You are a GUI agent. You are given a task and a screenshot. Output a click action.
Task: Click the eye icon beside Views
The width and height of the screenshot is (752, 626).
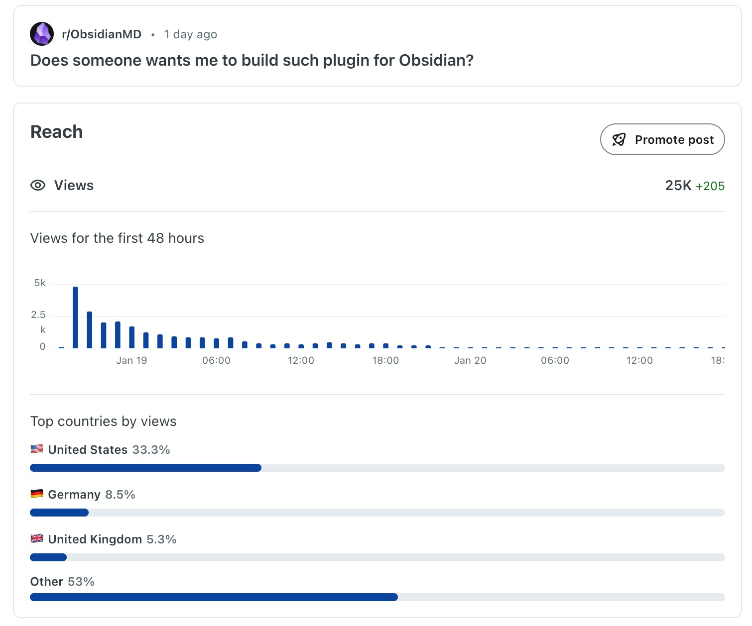pos(38,186)
